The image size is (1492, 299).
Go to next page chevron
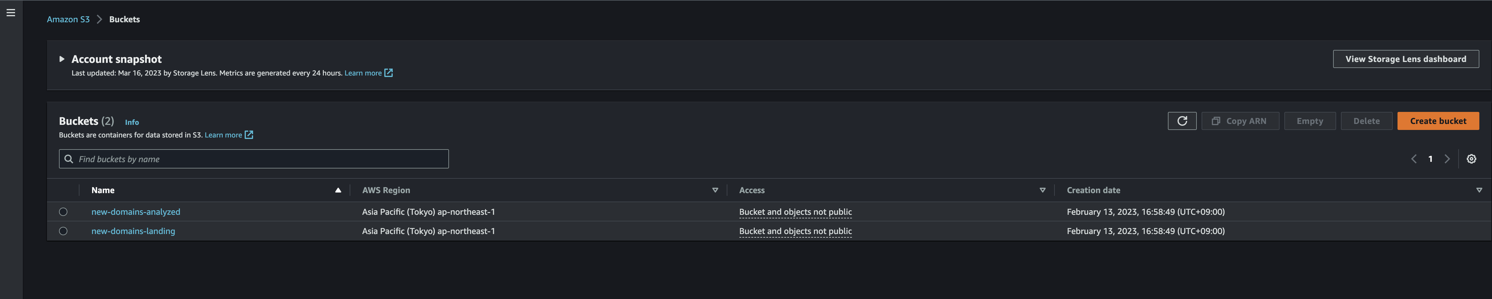[1447, 159]
